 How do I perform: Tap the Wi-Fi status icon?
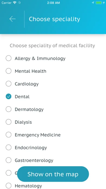click(15, 3)
